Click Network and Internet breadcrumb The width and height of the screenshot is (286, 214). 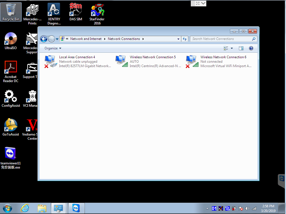point(86,39)
